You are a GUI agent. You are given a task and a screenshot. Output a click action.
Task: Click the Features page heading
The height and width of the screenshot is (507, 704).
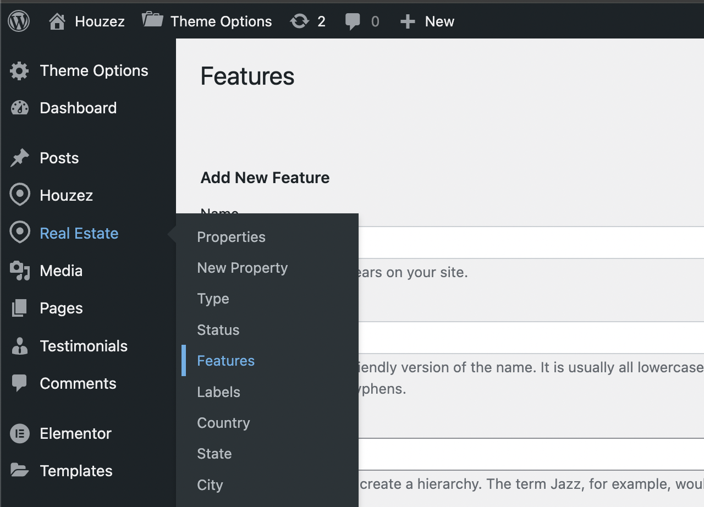[248, 76]
